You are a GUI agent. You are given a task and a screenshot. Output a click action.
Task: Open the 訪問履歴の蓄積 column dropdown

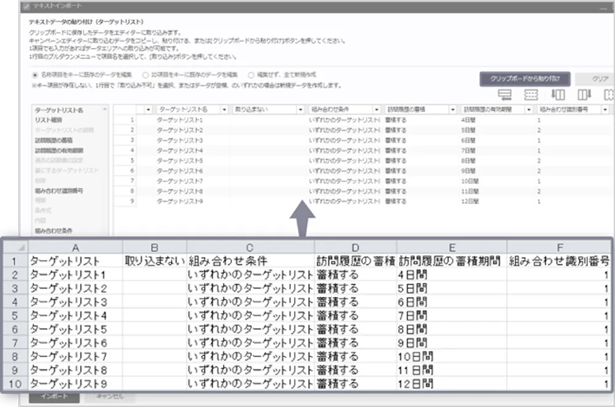pyautogui.click(x=453, y=109)
